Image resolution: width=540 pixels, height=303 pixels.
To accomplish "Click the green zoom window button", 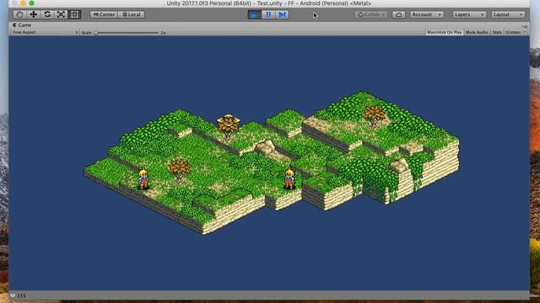I will click(32, 3).
